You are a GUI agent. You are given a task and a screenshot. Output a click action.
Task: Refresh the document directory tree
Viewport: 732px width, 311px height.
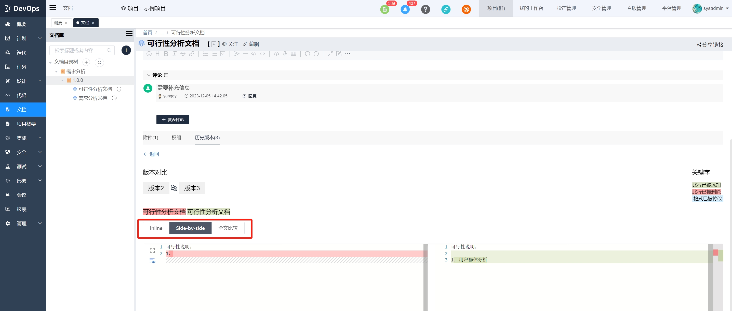pos(99,62)
